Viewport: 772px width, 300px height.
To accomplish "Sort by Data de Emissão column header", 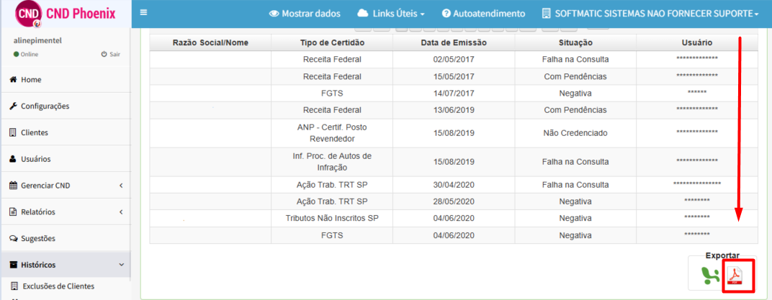I will (454, 42).
